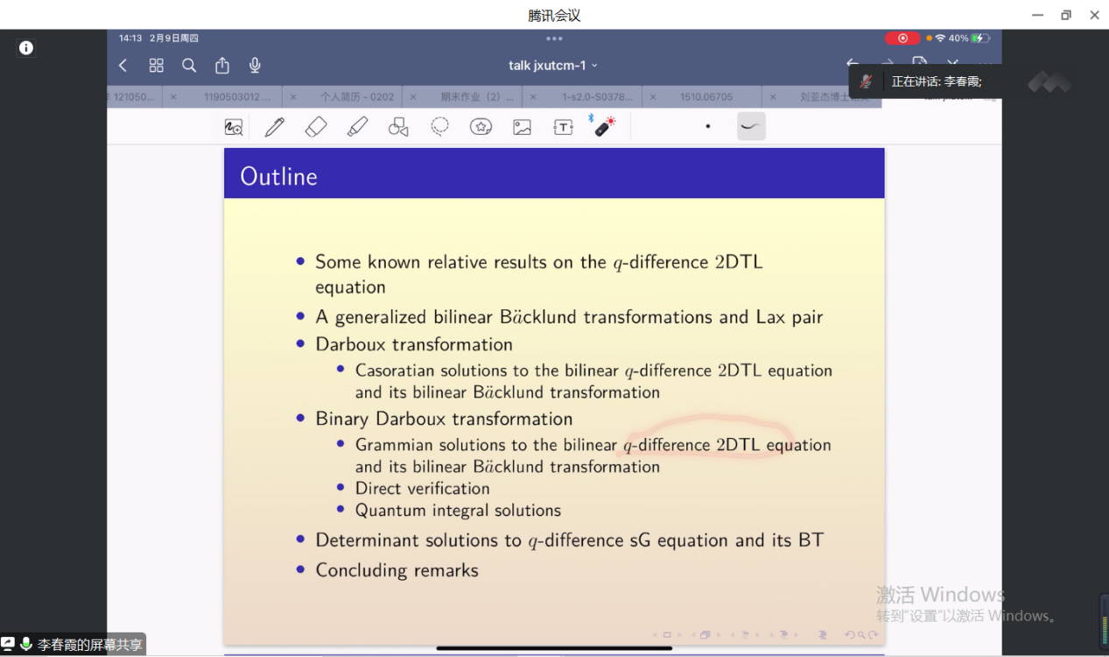1109x657 pixels.
Task: Click the undo arrow in header
Action: pos(852,63)
